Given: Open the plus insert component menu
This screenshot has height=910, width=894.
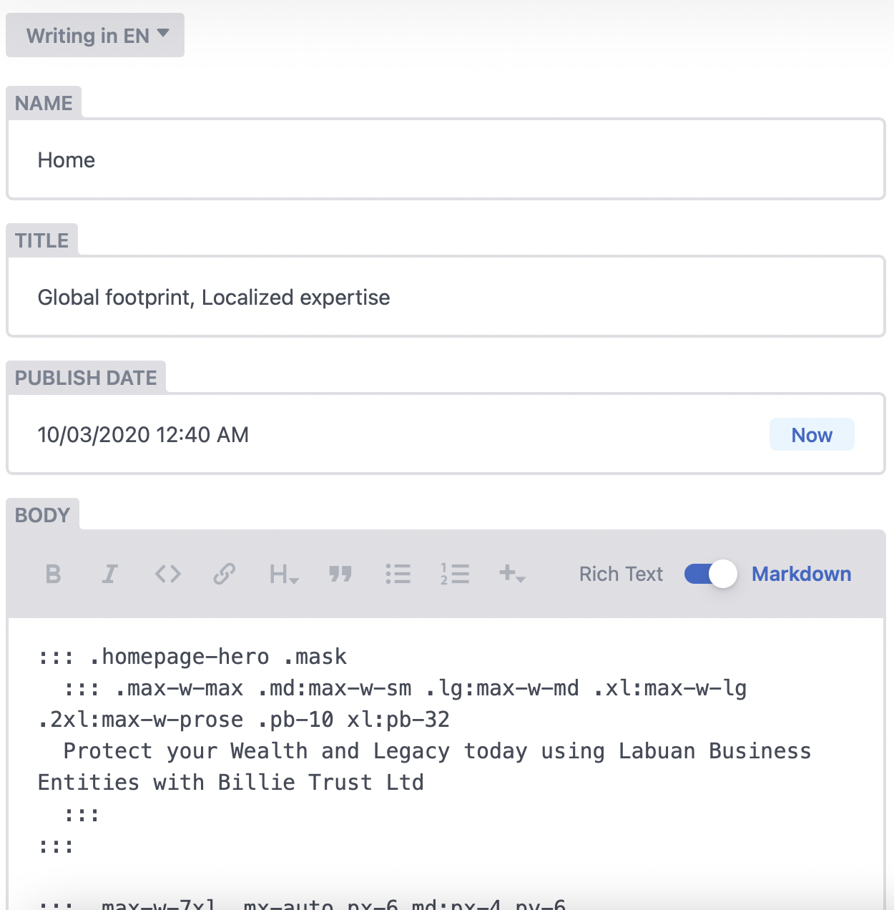Looking at the screenshot, I should point(512,574).
